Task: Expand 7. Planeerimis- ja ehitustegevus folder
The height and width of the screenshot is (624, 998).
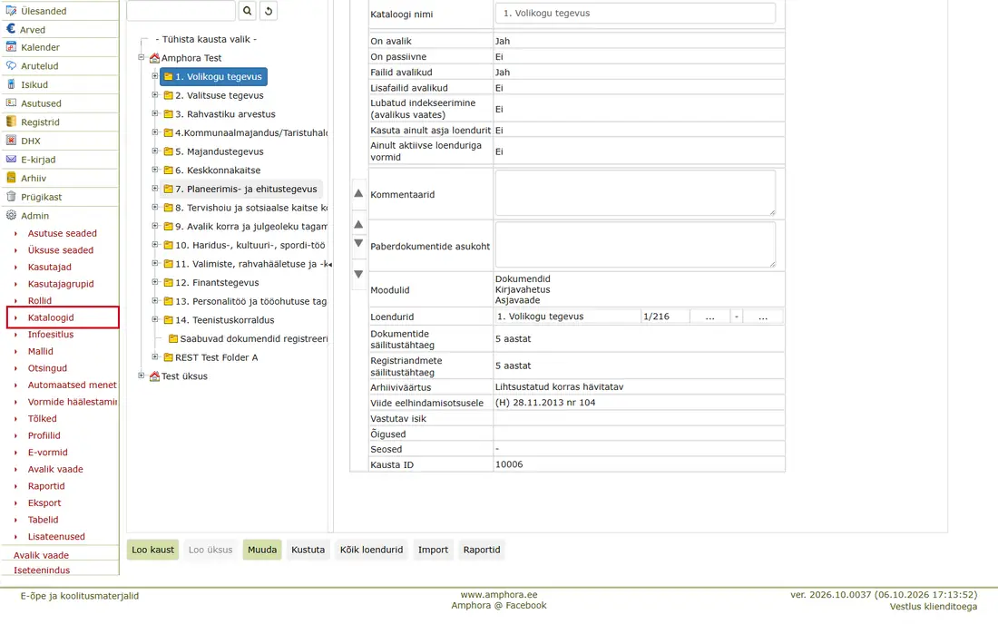Action: click(x=154, y=189)
